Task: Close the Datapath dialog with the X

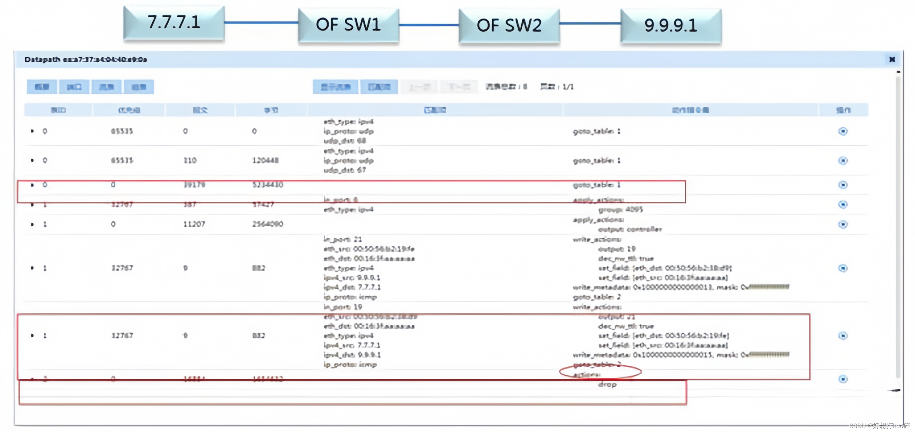Action: pyautogui.click(x=892, y=59)
